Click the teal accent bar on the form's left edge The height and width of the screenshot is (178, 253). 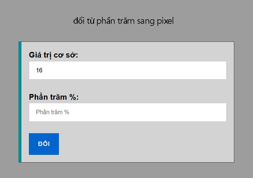20,102
